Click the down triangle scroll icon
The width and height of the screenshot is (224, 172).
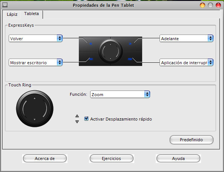(x=77, y=122)
